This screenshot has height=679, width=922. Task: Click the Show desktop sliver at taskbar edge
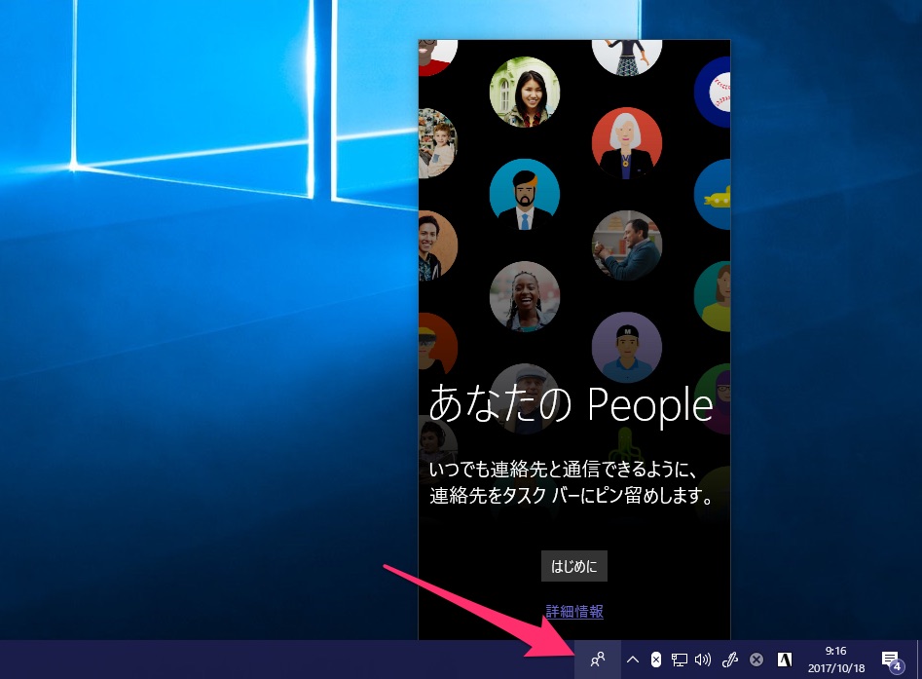(919, 660)
